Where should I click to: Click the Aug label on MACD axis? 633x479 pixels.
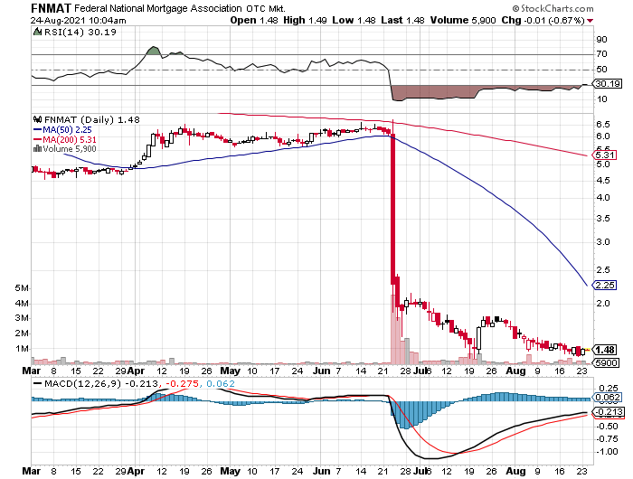pos(516,472)
